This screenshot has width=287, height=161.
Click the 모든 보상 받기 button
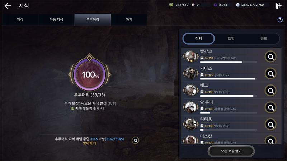coord(231,151)
